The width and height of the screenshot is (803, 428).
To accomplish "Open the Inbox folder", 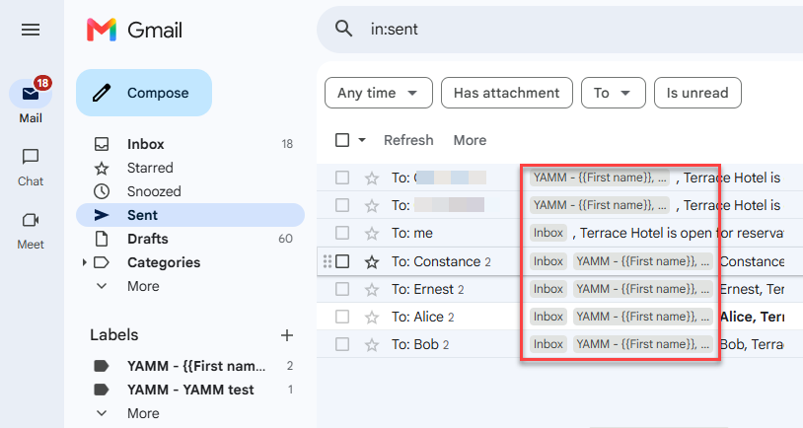I will 190,144.
